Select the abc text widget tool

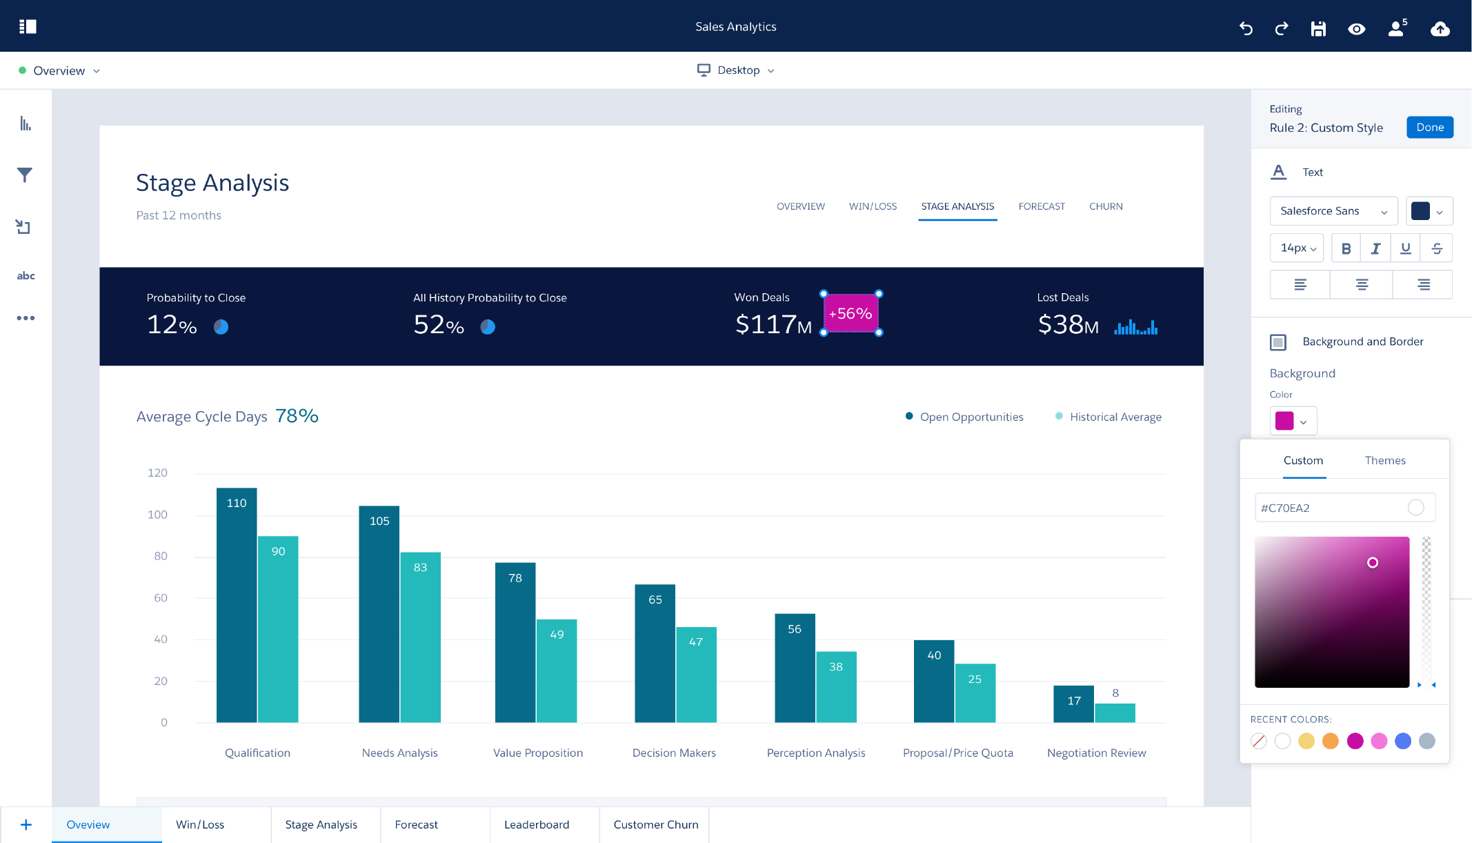pos(26,276)
